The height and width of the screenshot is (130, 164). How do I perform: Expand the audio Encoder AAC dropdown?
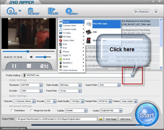54,101
